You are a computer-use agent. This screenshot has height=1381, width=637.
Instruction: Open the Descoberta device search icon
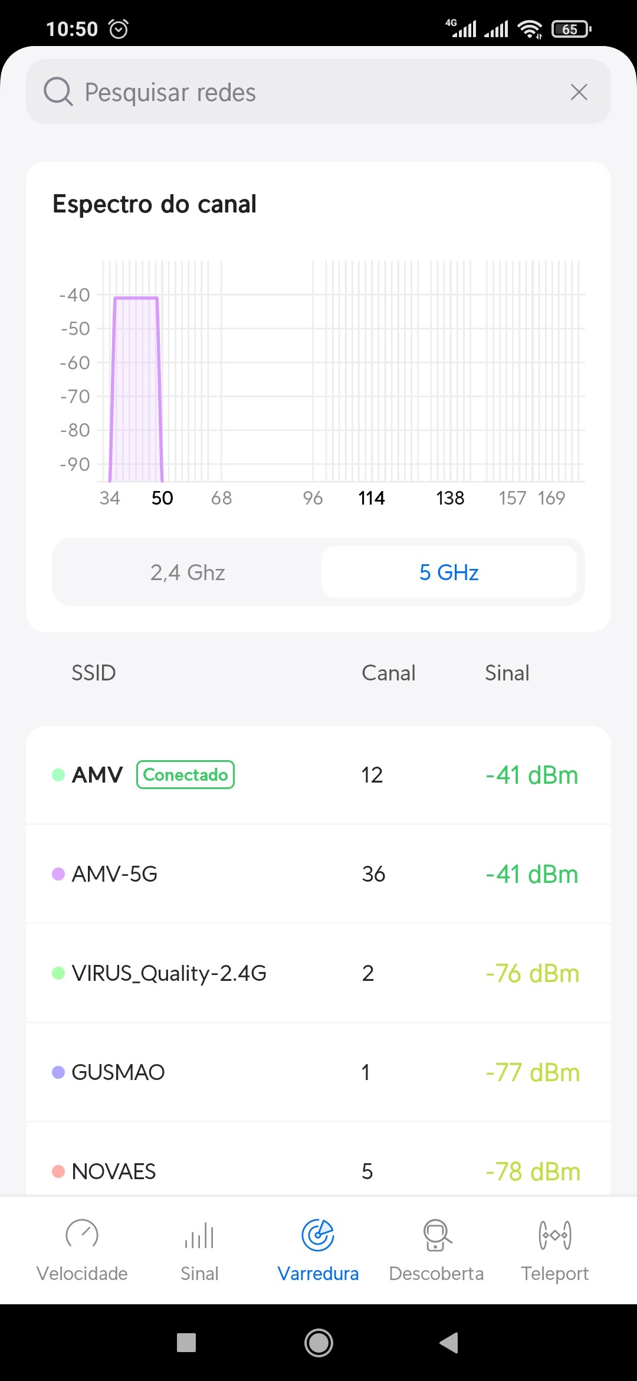point(436,1235)
